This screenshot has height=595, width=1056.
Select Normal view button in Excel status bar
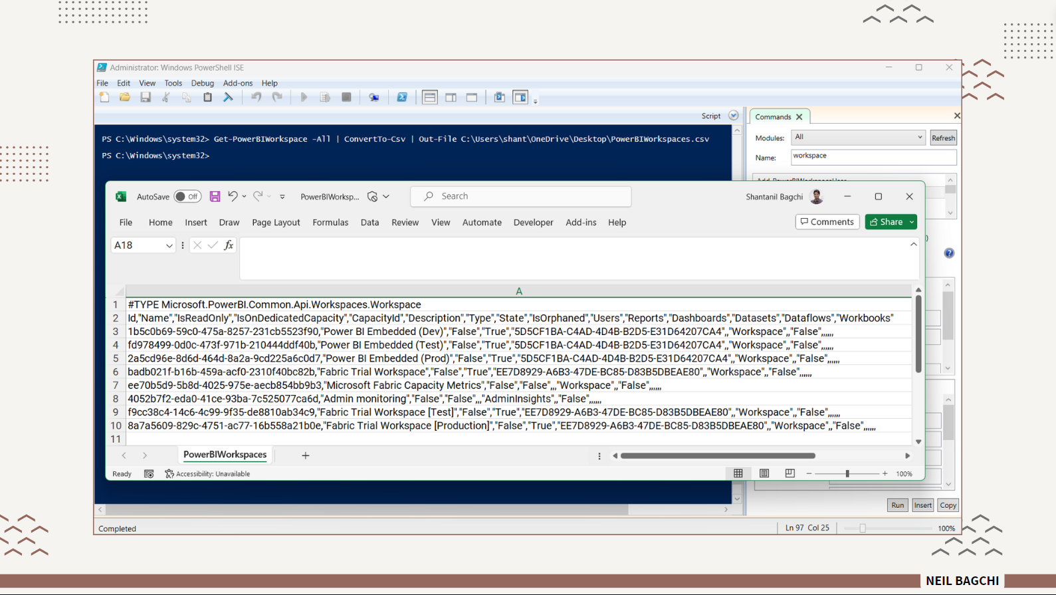[x=738, y=473]
